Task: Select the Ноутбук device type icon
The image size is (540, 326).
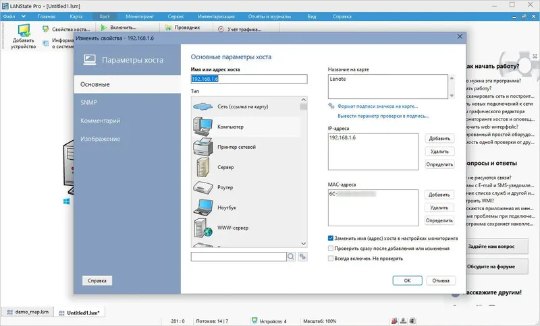Action: pyautogui.click(x=203, y=207)
